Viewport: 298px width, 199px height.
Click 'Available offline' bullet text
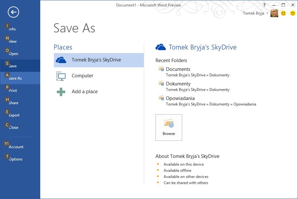177,171
